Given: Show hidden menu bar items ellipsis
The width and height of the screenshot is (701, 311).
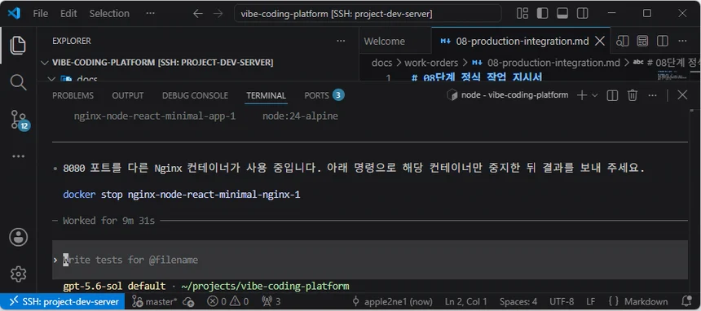Looking at the screenshot, I should (151, 13).
